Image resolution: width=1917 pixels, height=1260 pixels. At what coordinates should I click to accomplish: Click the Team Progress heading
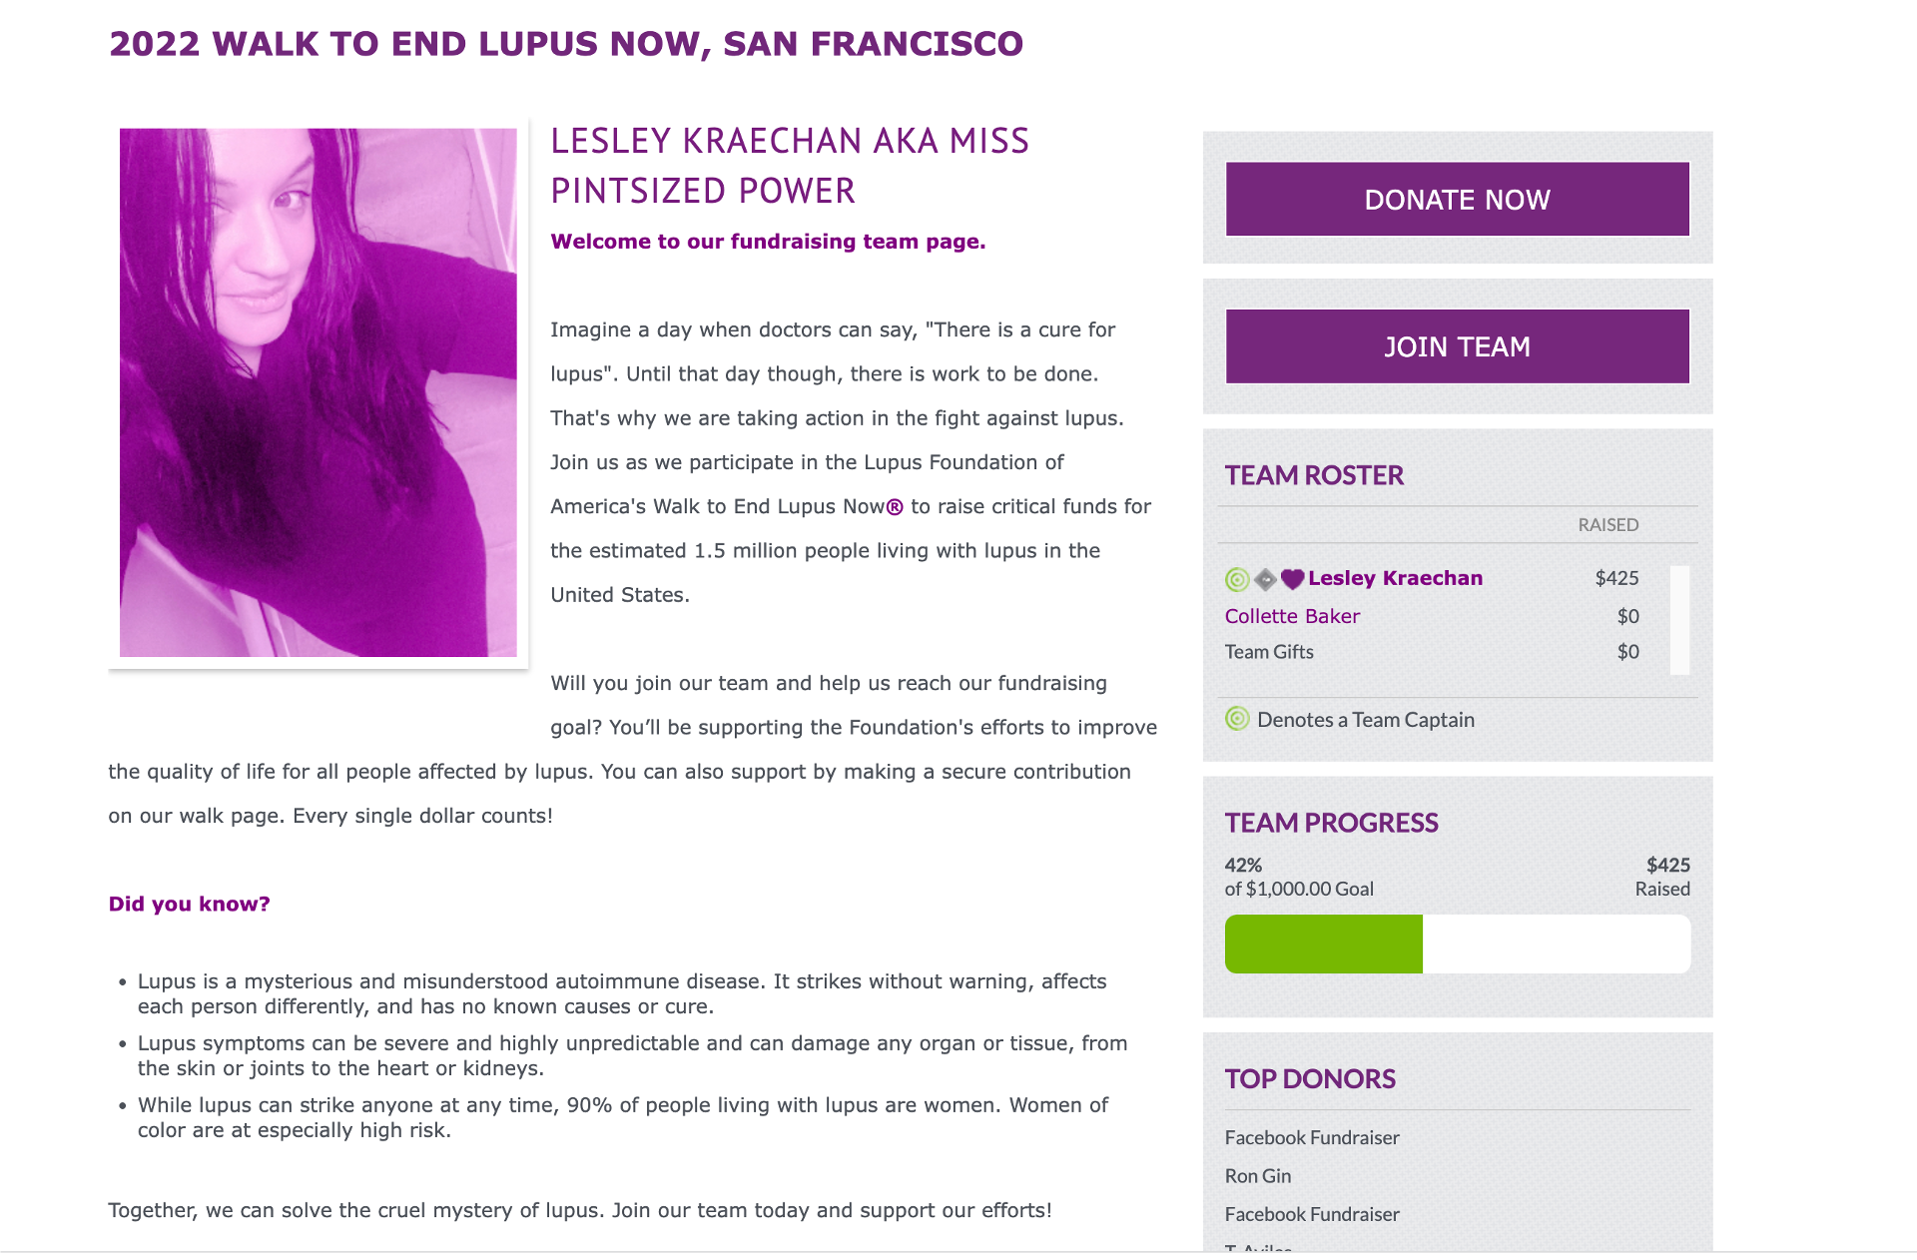click(1331, 823)
